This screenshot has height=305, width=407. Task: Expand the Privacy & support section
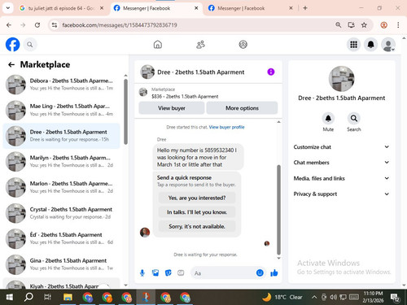[341, 194]
